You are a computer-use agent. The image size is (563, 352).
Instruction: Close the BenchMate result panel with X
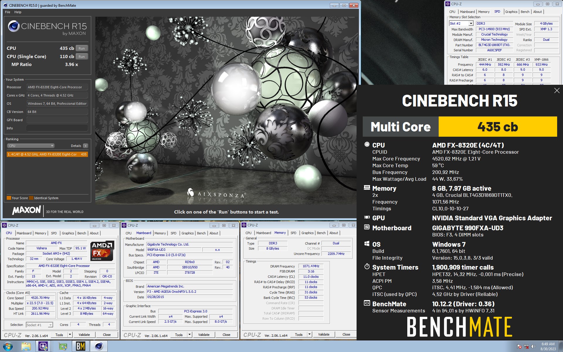pyautogui.click(x=557, y=91)
